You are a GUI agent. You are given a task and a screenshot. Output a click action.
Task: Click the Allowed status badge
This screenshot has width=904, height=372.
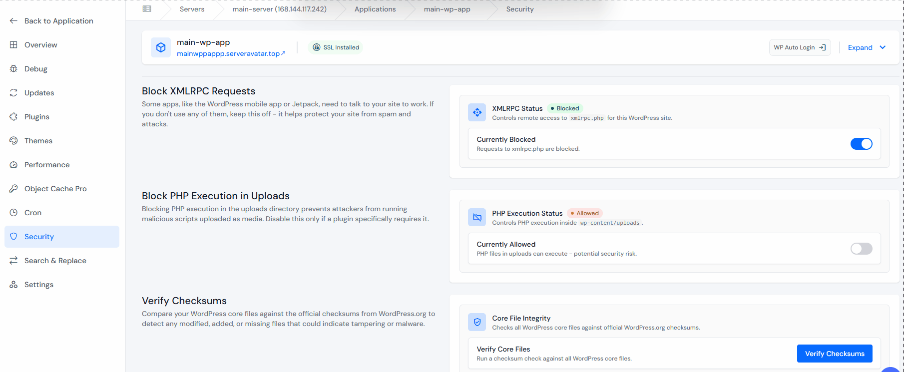click(x=585, y=213)
